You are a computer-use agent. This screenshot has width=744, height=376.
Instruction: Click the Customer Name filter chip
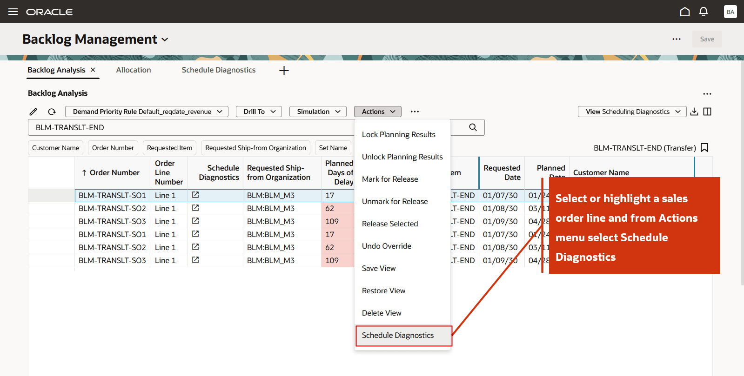55,148
